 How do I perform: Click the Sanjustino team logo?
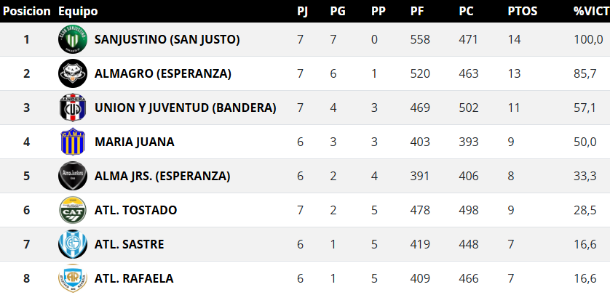tap(73, 39)
